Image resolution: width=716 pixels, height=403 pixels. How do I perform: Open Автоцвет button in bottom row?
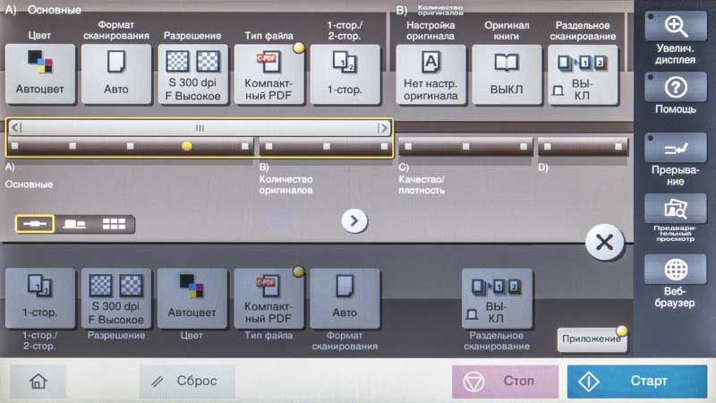pos(192,298)
